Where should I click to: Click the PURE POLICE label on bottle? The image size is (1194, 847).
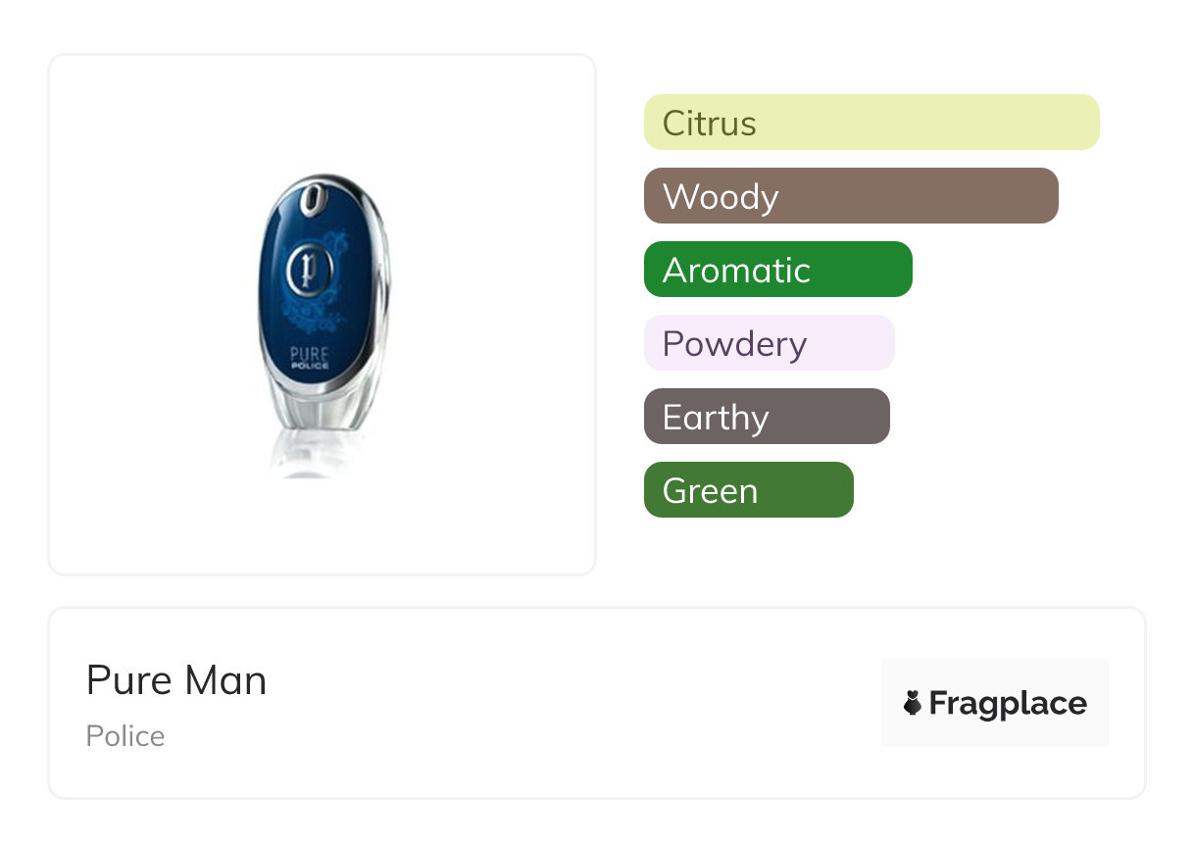pos(309,355)
